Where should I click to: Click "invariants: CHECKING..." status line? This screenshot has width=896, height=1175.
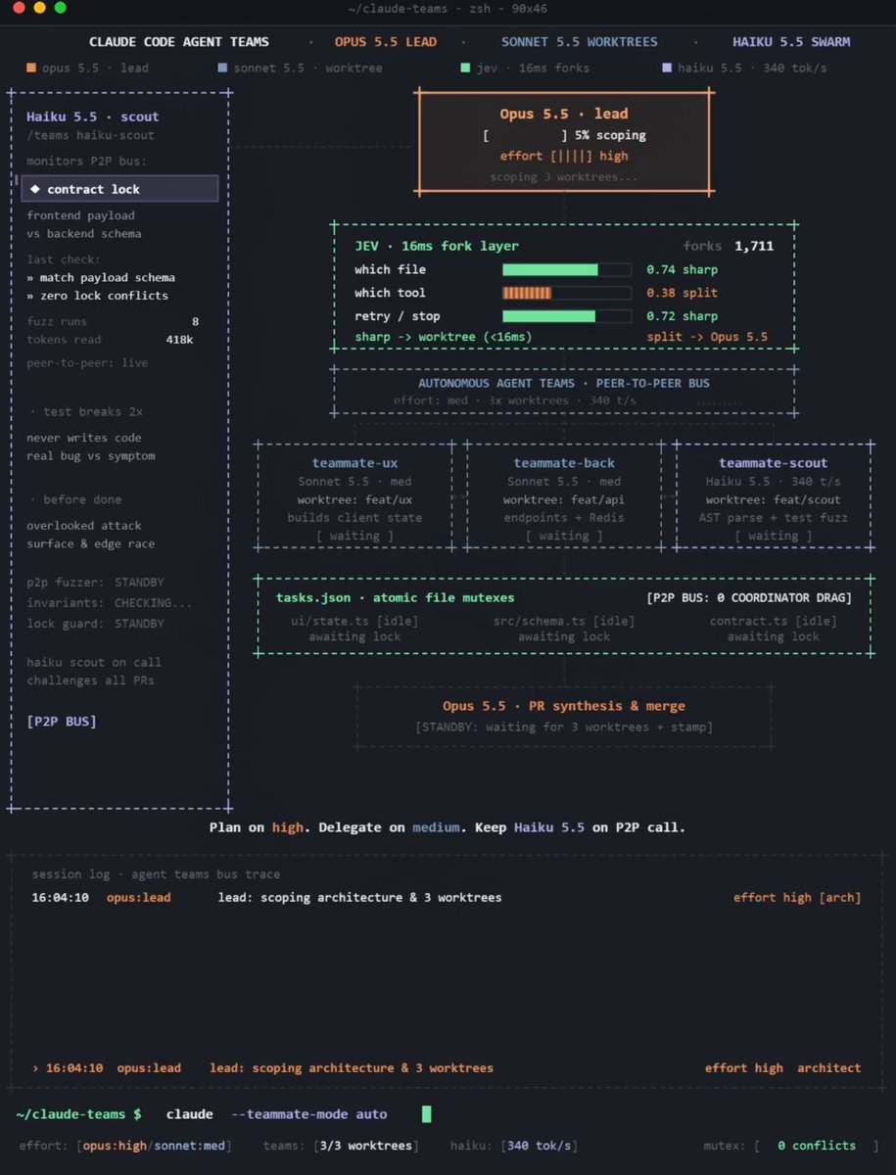point(110,603)
